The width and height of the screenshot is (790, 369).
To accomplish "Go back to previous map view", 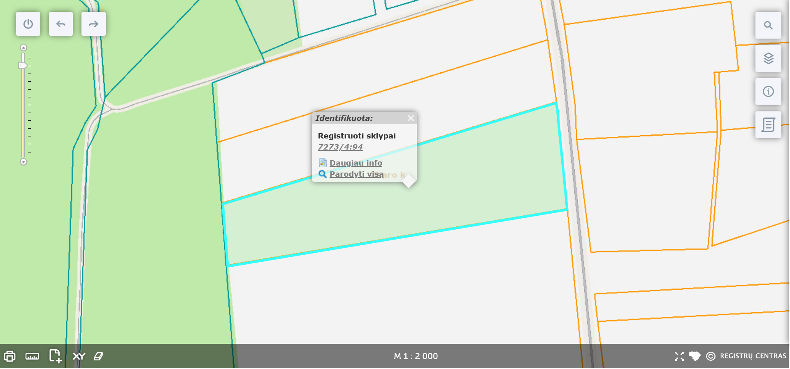I will click(x=61, y=24).
